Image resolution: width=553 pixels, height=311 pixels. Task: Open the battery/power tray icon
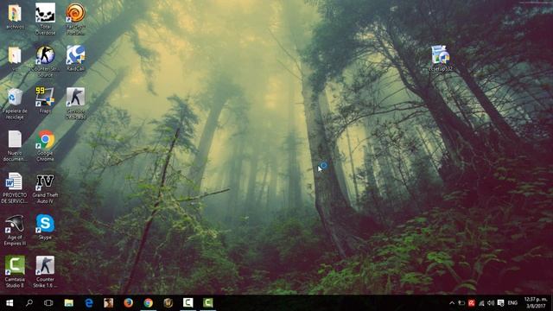click(461, 303)
